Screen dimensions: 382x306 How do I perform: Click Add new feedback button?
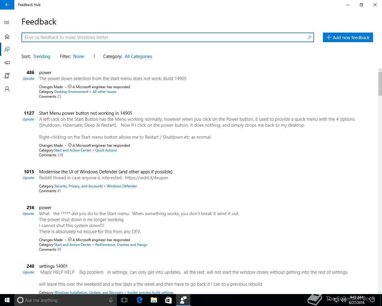pyautogui.click(x=348, y=37)
